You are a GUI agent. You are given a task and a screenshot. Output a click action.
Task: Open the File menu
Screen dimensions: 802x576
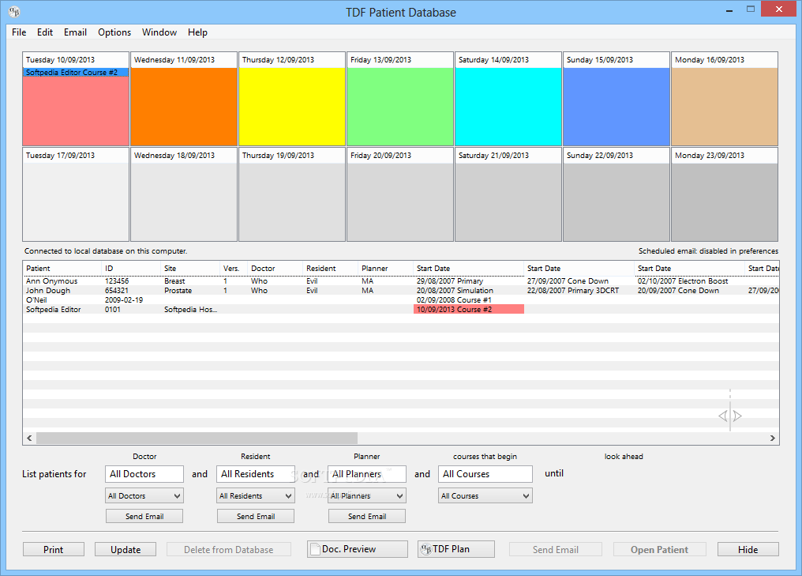pyautogui.click(x=19, y=32)
